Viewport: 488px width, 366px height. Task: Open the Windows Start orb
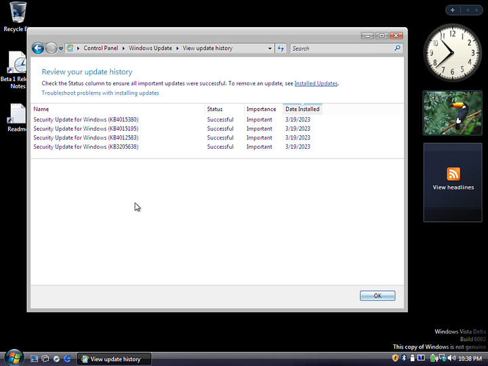click(14, 359)
